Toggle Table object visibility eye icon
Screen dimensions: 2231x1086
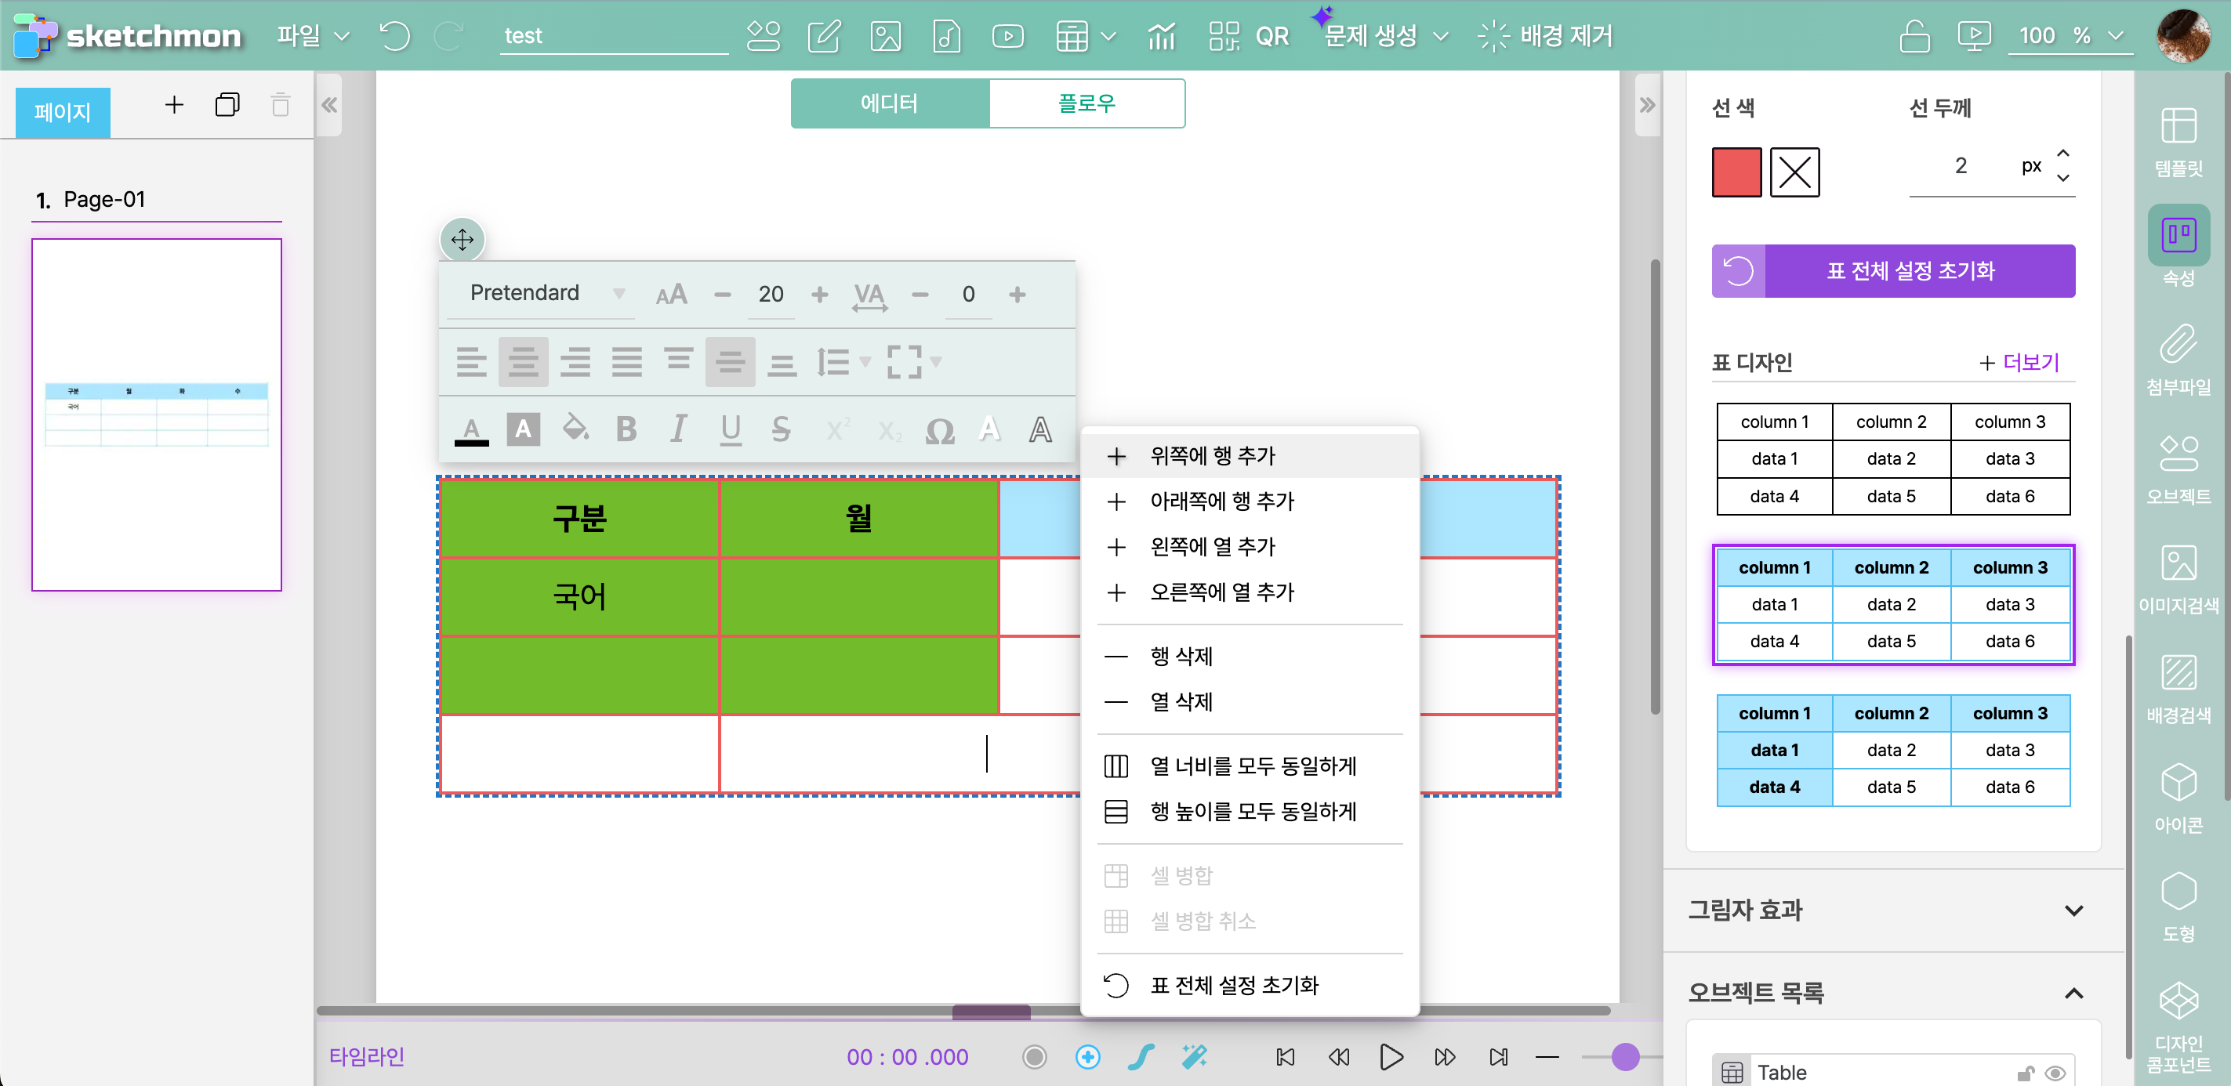(2055, 1073)
